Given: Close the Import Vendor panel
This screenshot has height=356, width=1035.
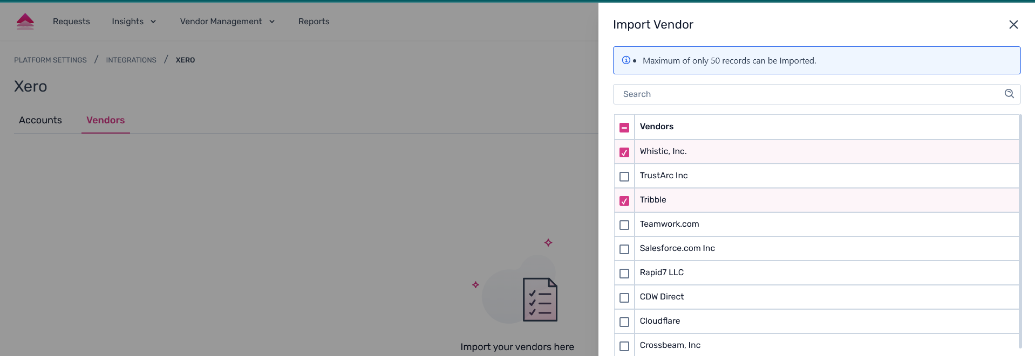Looking at the screenshot, I should click(x=1013, y=25).
